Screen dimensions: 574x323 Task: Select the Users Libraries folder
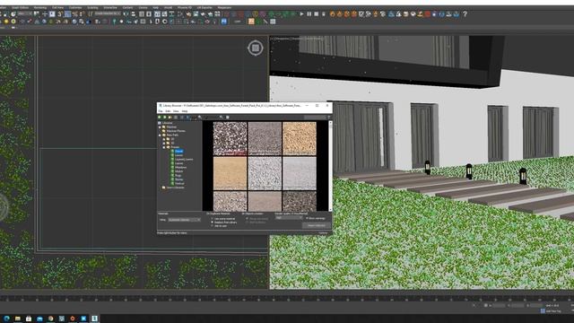click(176, 188)
